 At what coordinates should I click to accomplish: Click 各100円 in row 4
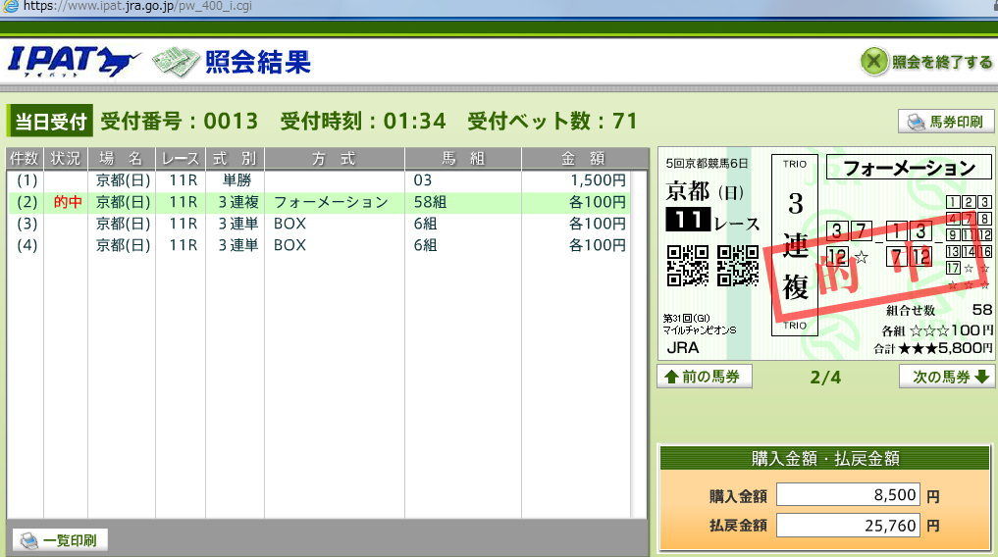[x=598, y=245]
